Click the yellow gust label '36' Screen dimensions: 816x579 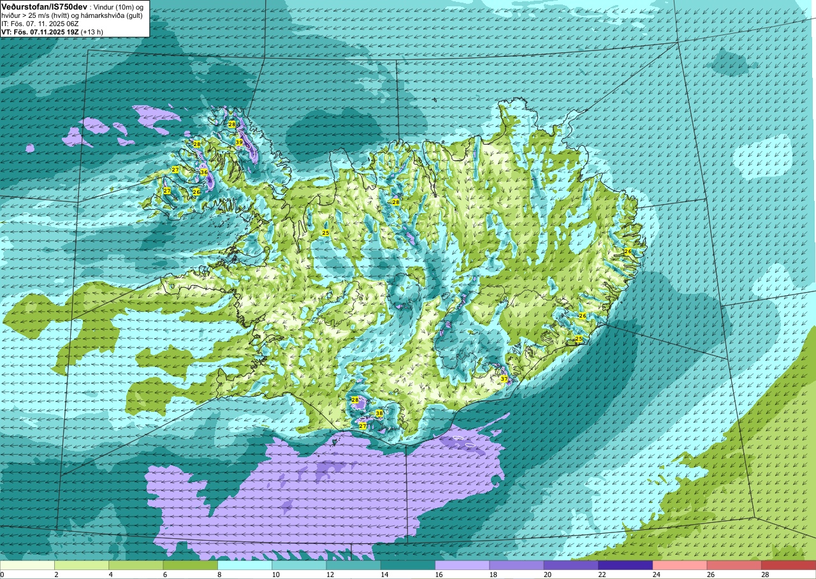tap(203, 172)
